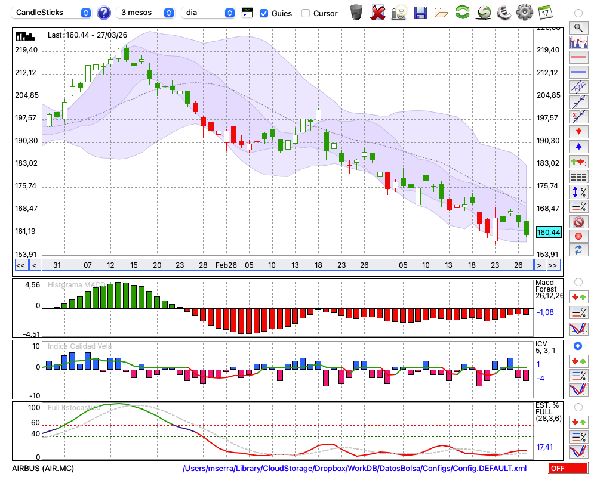Click the << jump-to-start navigation button
The image size is (597, 477).
tap(20, 265)
